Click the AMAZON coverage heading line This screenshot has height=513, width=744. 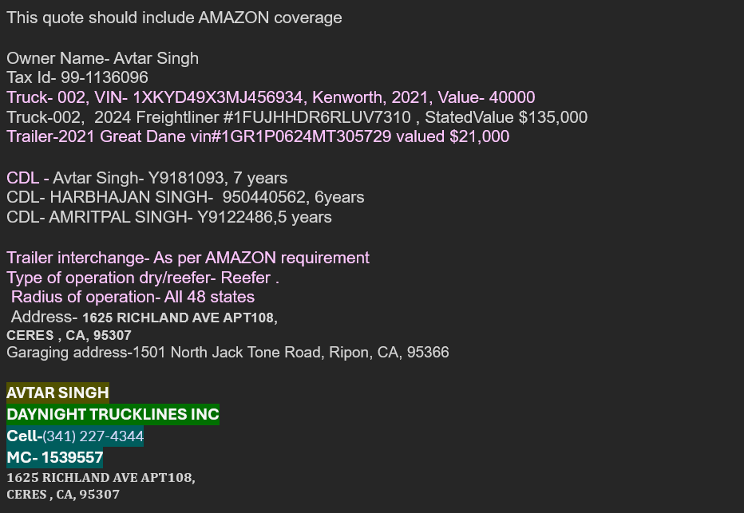[174, 18]
